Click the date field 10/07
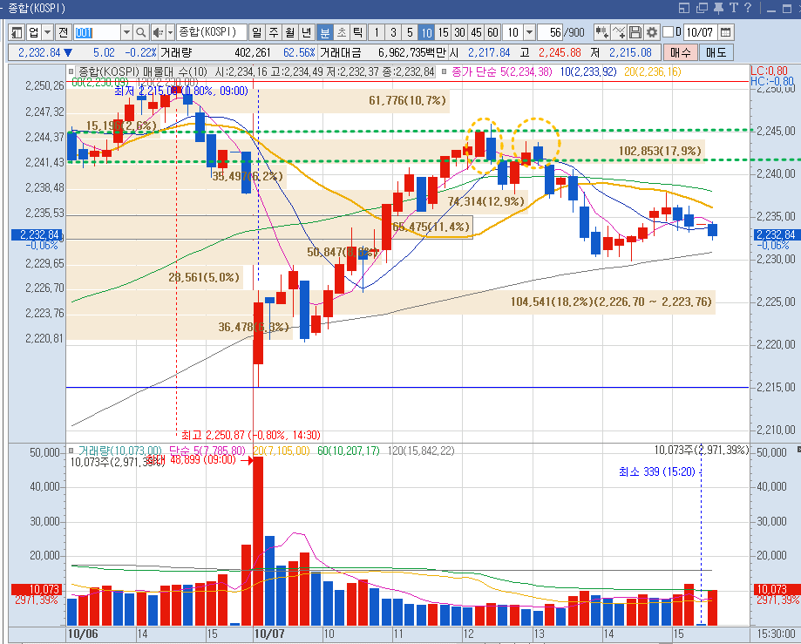Screen dimensions: 801x644 (699, 33)
